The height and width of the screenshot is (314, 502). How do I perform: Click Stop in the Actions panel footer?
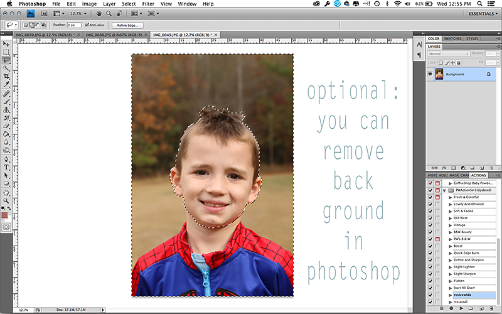click(x=441, y=308)
